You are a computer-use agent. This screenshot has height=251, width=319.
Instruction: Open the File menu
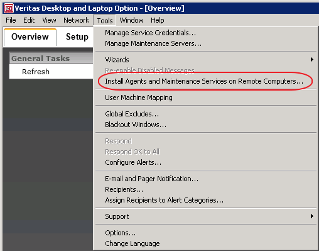point(11,20)
